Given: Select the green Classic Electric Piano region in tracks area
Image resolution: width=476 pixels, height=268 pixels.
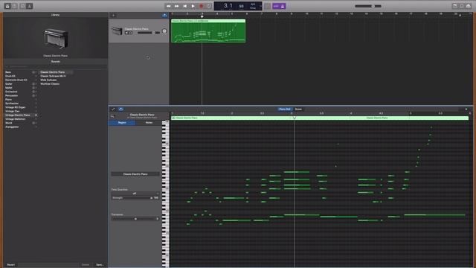Looking at the screenshot, I should (208, 31).
